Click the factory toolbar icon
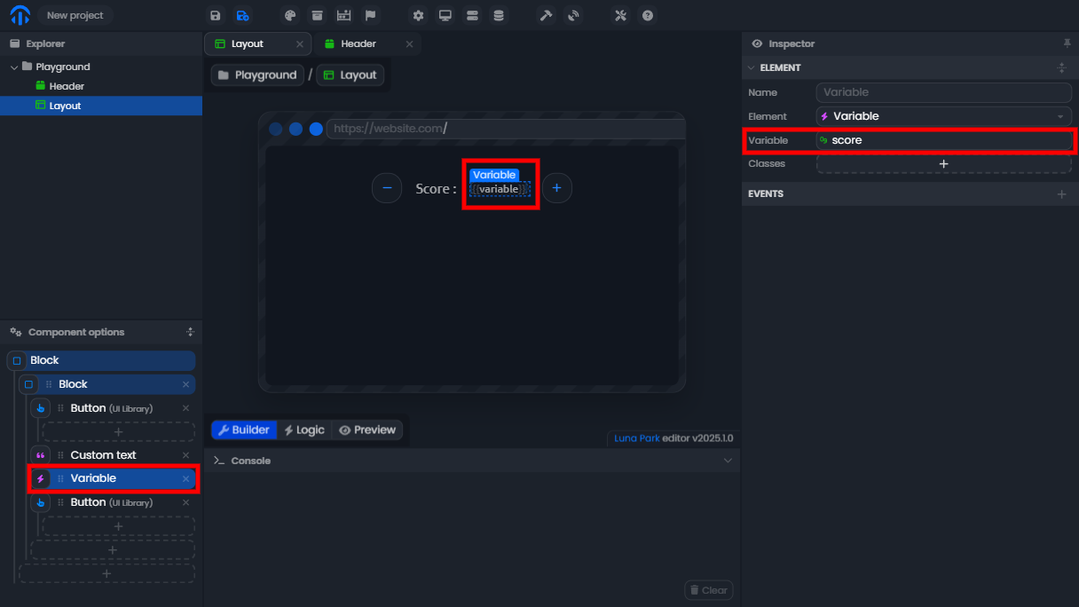 [343, 16]
